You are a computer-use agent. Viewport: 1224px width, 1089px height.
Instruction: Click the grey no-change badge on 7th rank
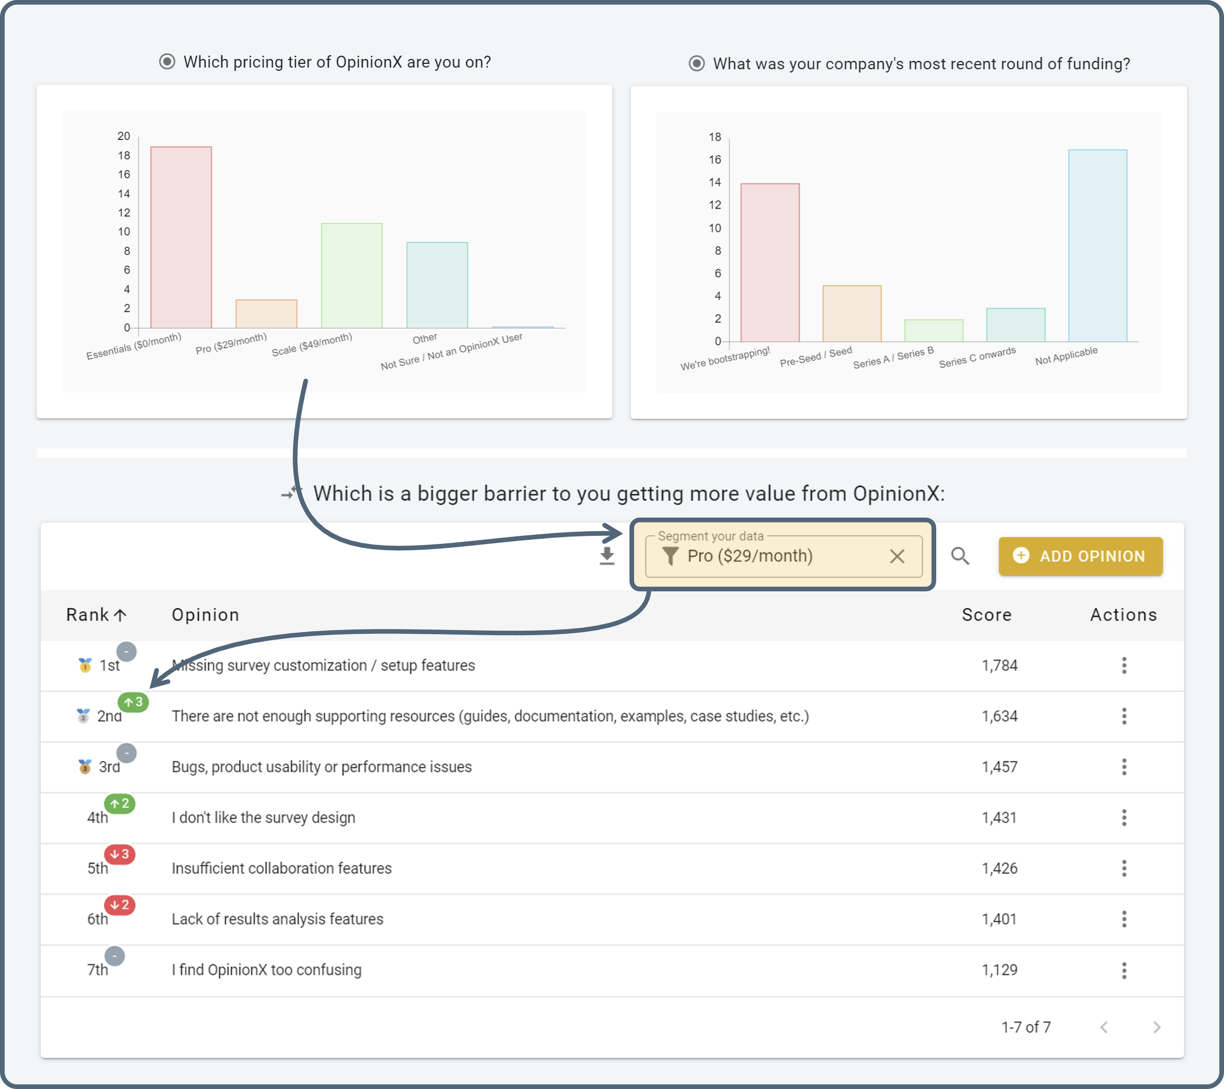[115, 956]
